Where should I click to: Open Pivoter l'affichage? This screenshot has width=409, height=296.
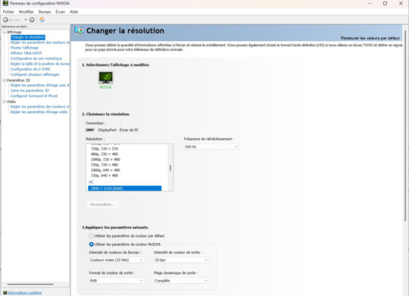pos(24,48)
